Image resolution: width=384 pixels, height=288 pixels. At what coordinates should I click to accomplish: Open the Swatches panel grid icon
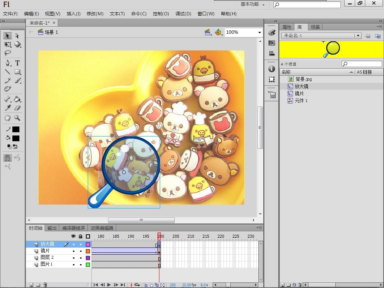271,43
